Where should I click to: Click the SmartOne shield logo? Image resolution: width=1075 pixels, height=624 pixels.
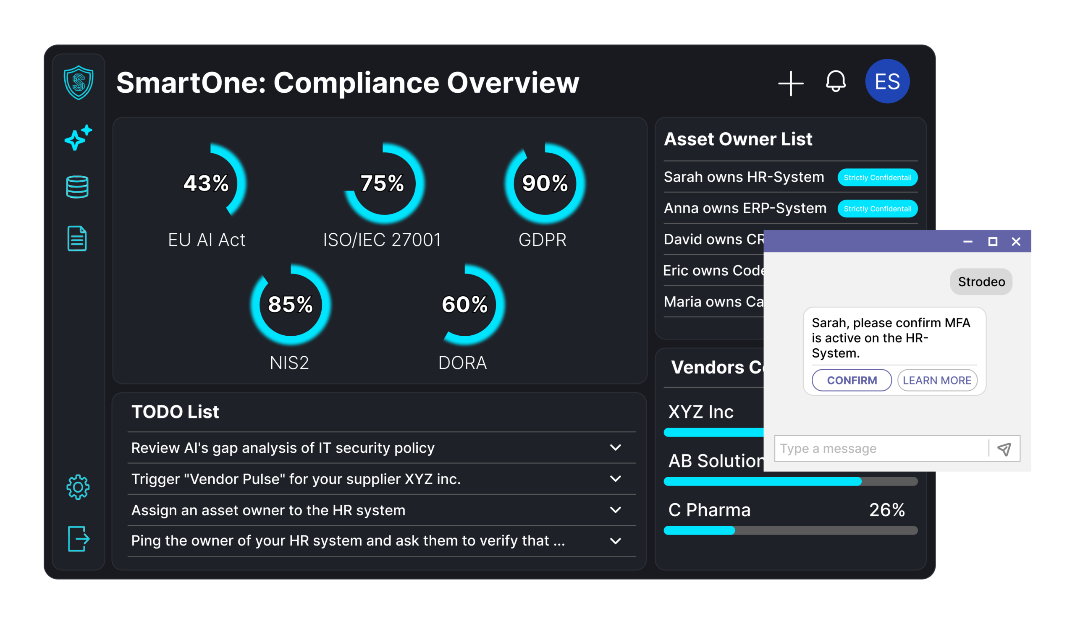pyautogui.click(x=79, y=83)
